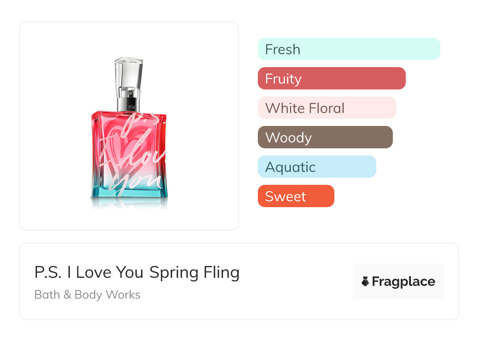The image size is (478, 339).
Task: Open the Bath & Body Works brand link
Action: coord(87,295)
